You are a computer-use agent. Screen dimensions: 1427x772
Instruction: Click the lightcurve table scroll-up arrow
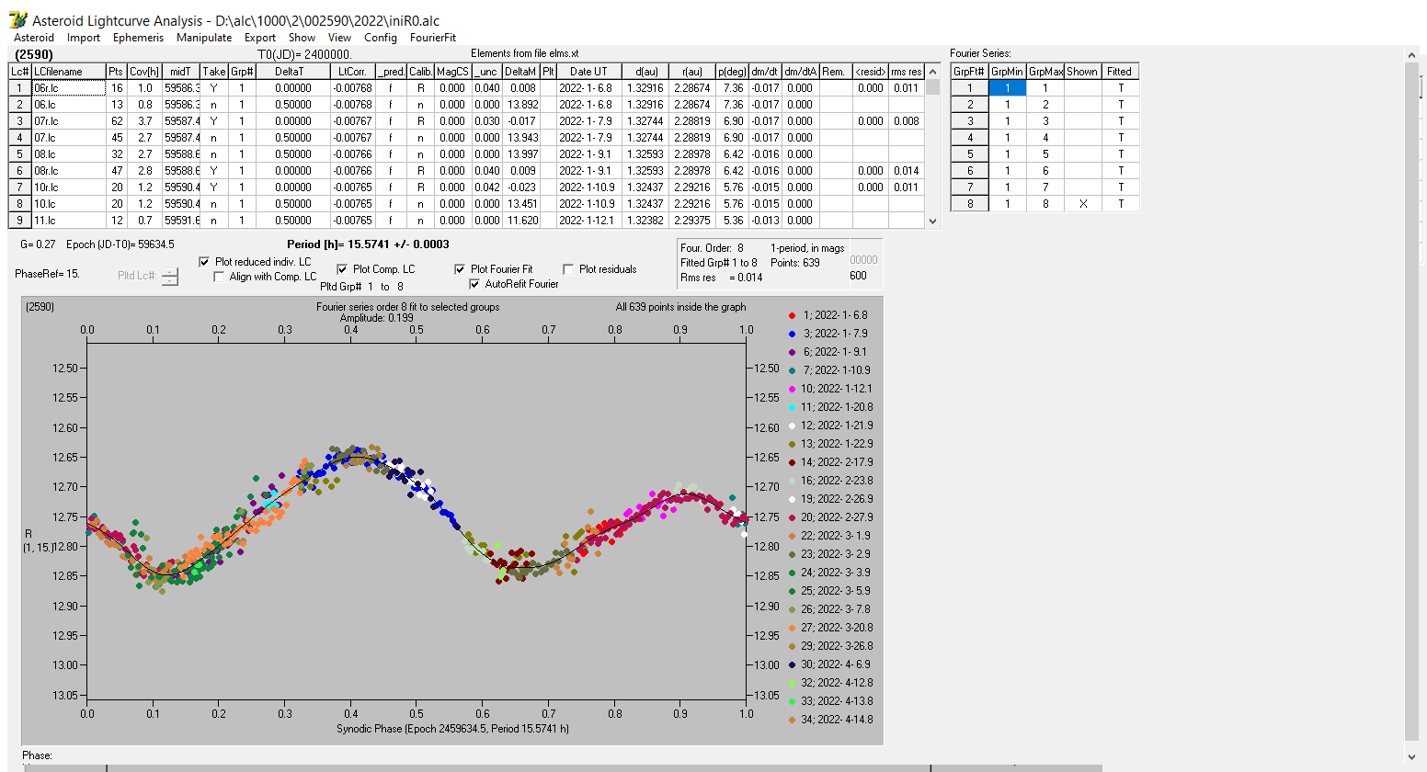tap(933, 71)
